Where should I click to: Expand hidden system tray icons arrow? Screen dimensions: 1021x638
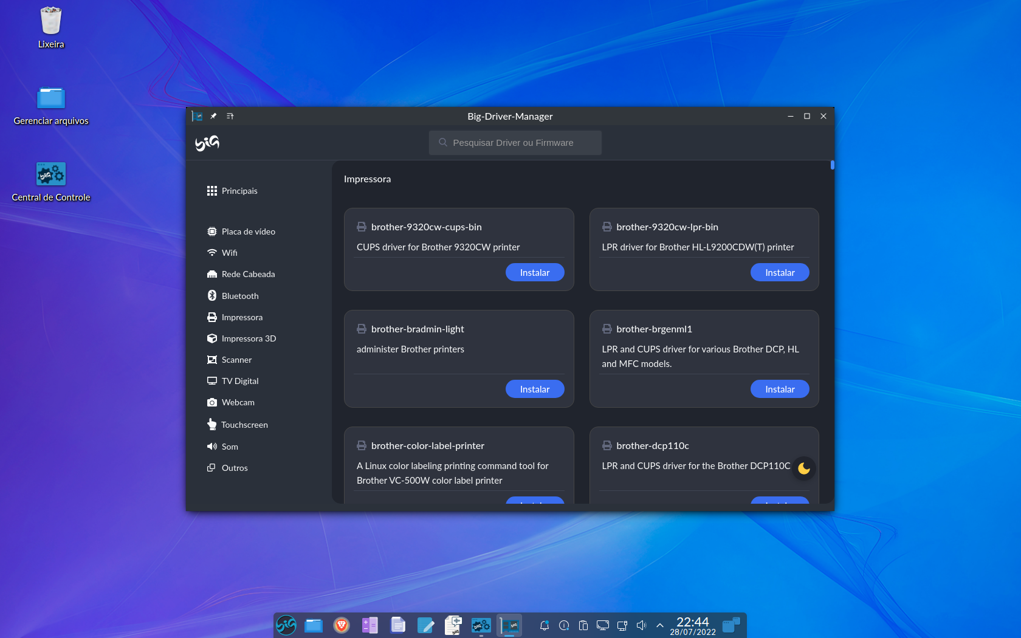coord(660,625)
